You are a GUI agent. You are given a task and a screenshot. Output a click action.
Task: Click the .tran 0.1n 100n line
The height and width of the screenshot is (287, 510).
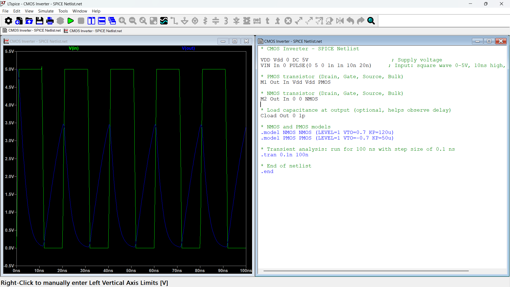[284, 155]
